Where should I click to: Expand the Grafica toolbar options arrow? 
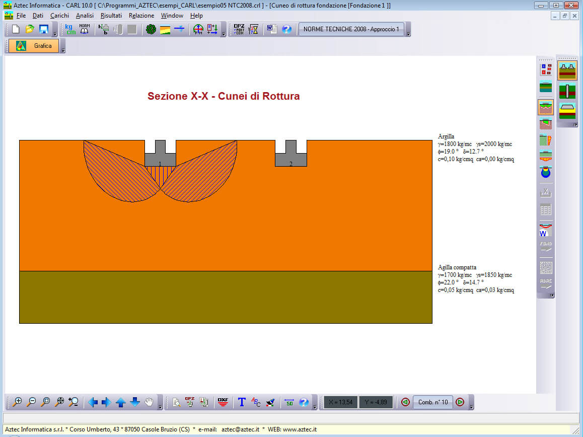pyautogui.click(x=63, y=50)
